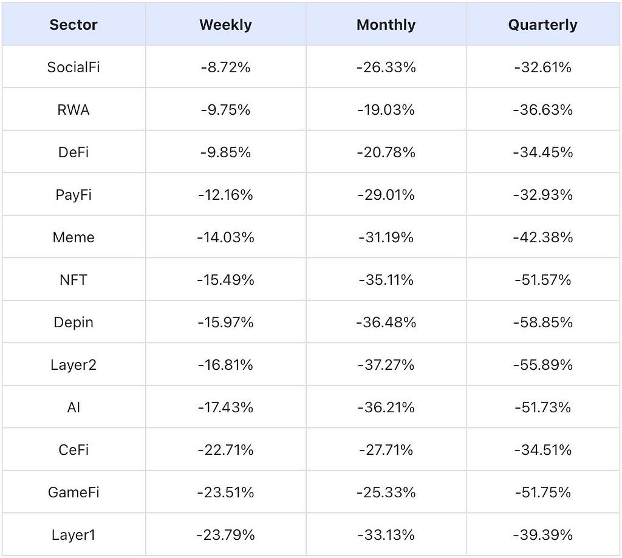The width and height of the screenshot is (622, 558).
Task: Click SocialFi weekly value -8.72%
Action: click(225, 67)
